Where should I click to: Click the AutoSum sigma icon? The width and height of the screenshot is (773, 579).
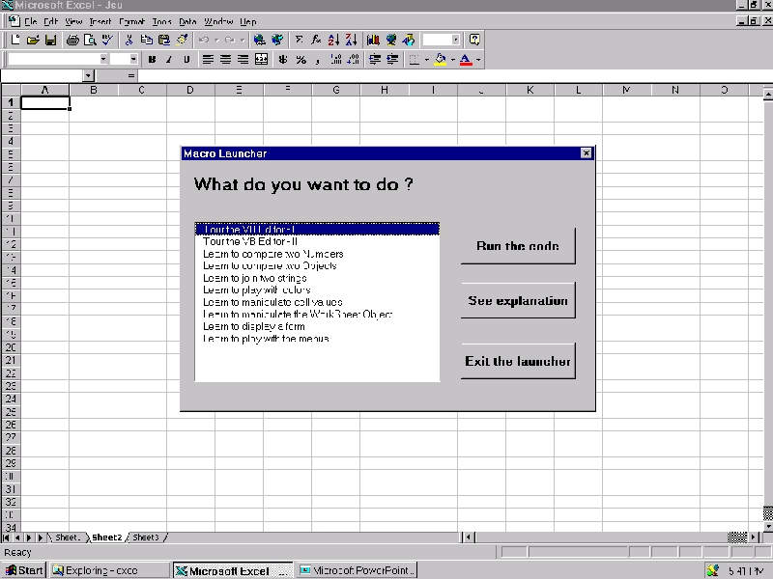299,40
